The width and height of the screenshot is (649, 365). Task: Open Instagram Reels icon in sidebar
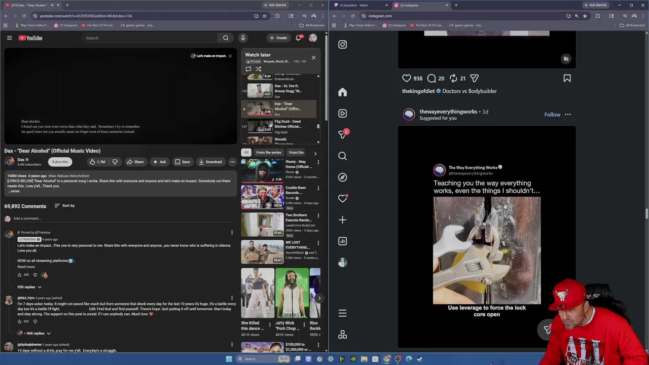[x=343, y=114]
